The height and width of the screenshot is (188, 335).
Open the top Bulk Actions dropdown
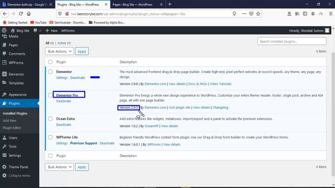click(59, 51)
